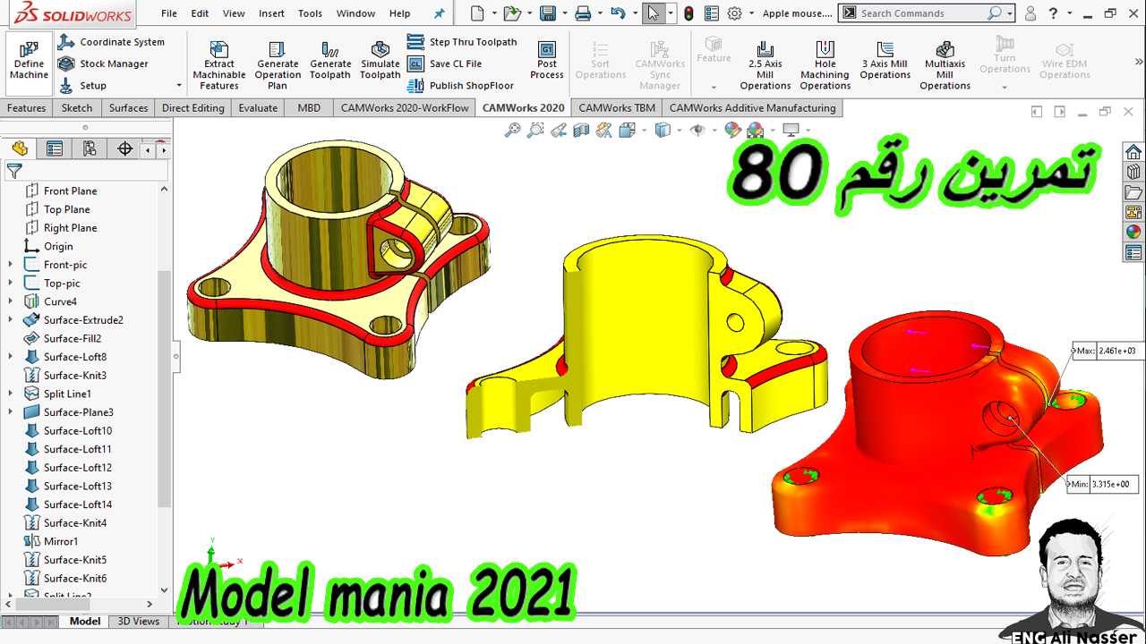Switch to ConfigurationManager tab
This screenshot has height=644, width=1146.
[x=90, y=149]
